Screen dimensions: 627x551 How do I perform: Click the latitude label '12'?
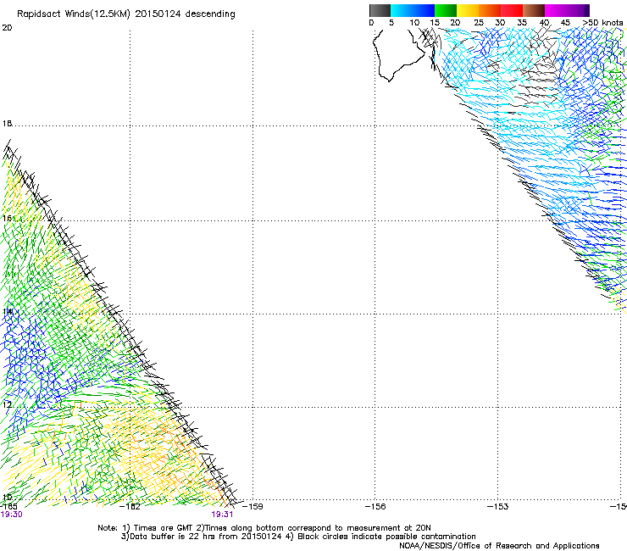point(7,405)
